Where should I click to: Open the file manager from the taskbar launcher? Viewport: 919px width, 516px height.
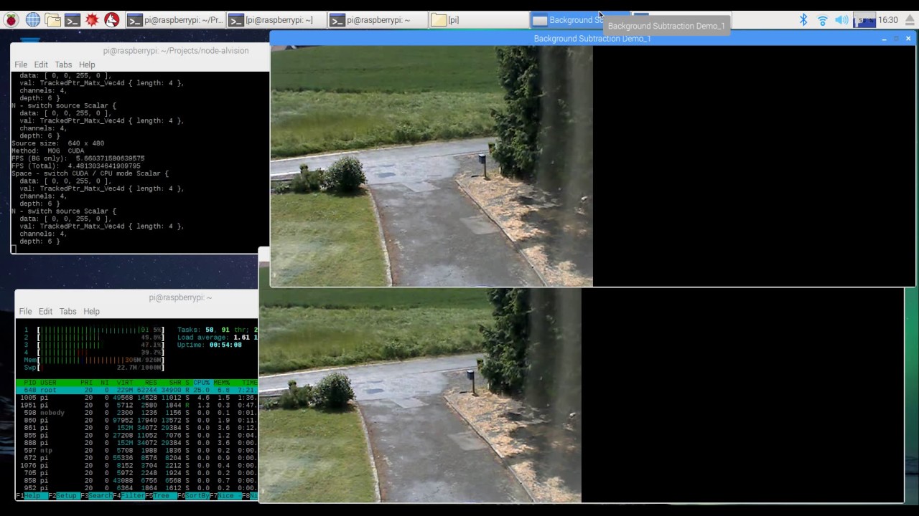click(x=52, y=20)
